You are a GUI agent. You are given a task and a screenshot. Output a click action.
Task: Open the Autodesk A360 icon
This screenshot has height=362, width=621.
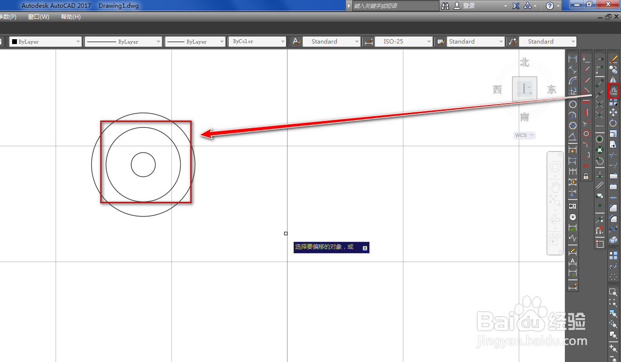click(528, 6)
